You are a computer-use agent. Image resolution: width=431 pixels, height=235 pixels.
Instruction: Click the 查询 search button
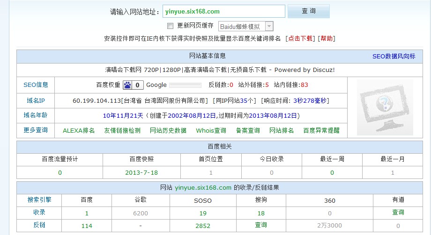point(308,11)
